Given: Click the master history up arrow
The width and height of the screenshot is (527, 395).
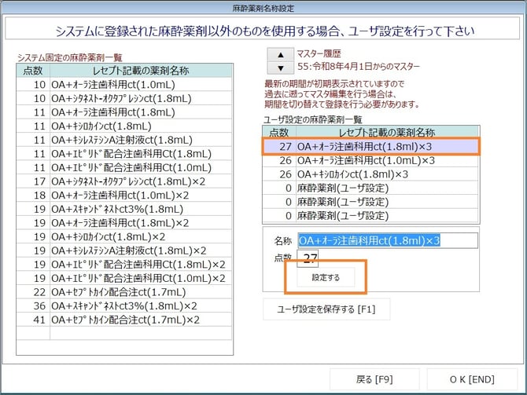Looking at the screenshot, I should [x=279, y=54].
